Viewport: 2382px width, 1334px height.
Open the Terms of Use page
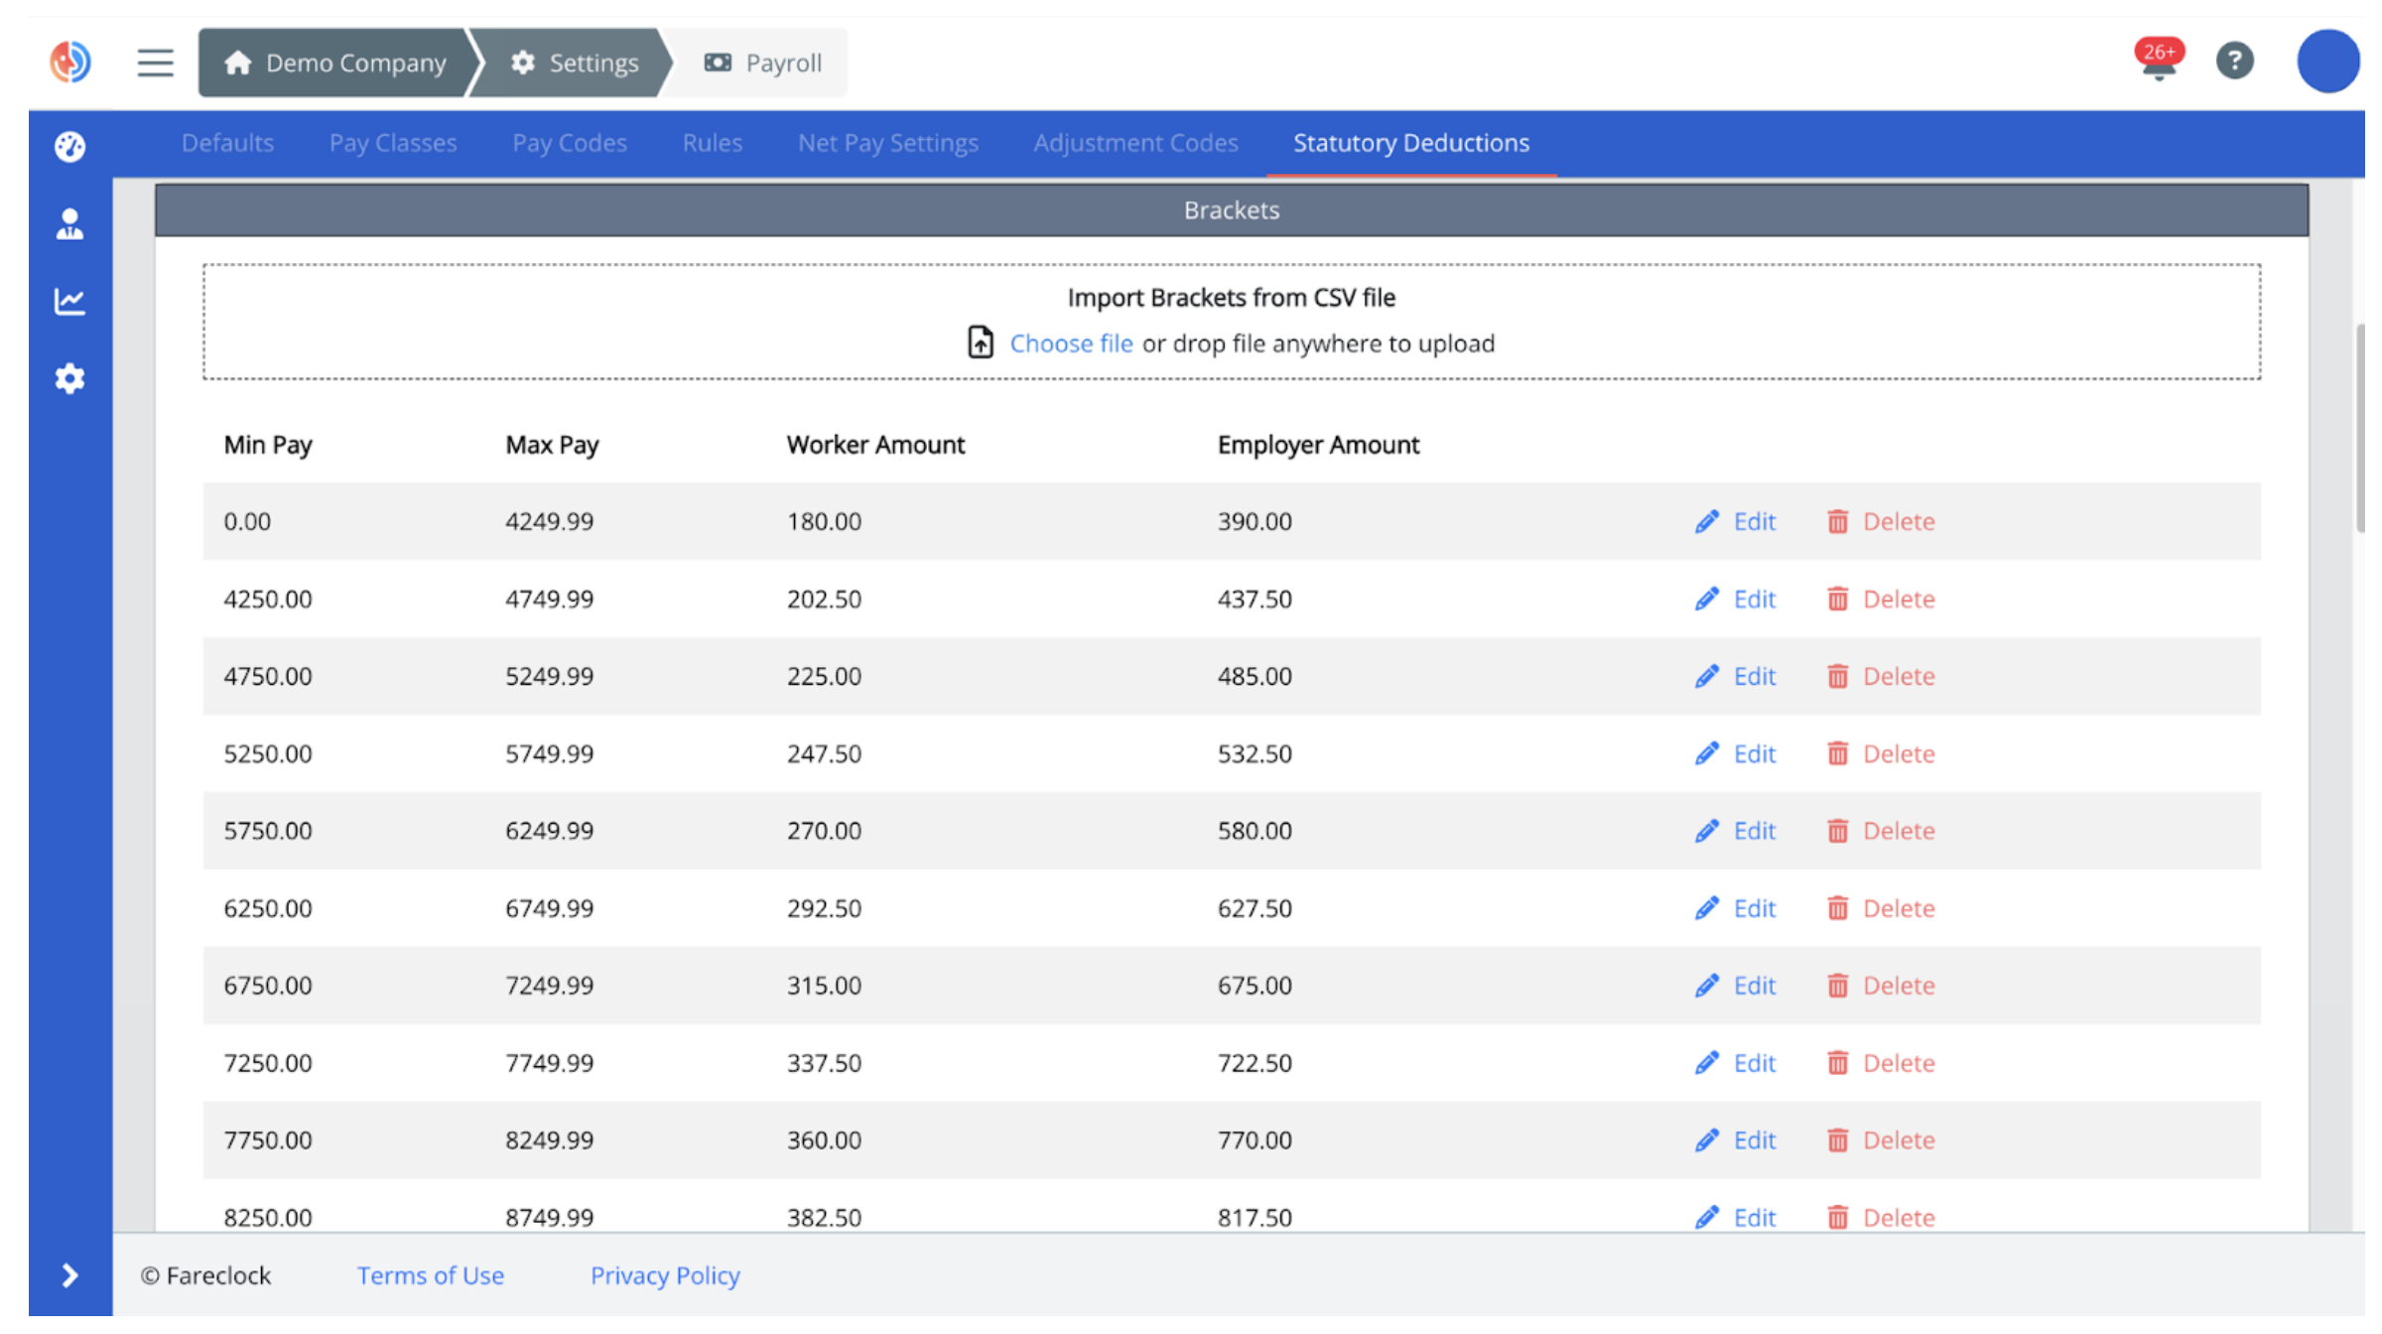coord(430,1275)
